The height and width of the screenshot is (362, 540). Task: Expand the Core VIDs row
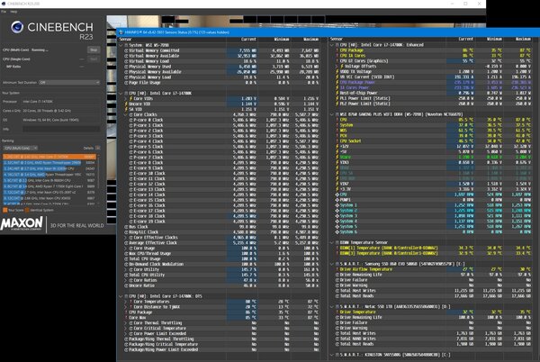[126, 98]
